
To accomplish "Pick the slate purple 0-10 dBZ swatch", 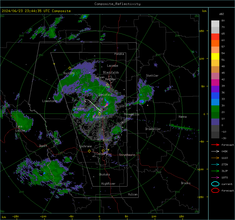I will tap(215, 122).
